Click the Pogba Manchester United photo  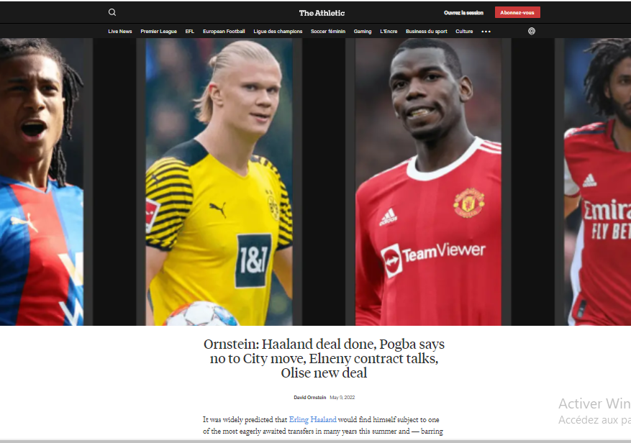pyautogui.click(x=428, y=182)
